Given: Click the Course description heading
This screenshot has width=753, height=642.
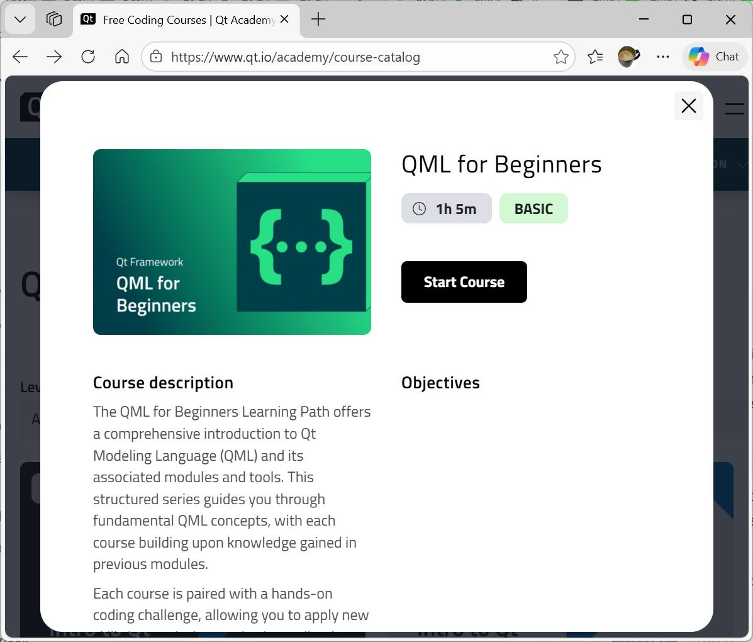Looking at the screenshot, I should click(x=164, y=383).
